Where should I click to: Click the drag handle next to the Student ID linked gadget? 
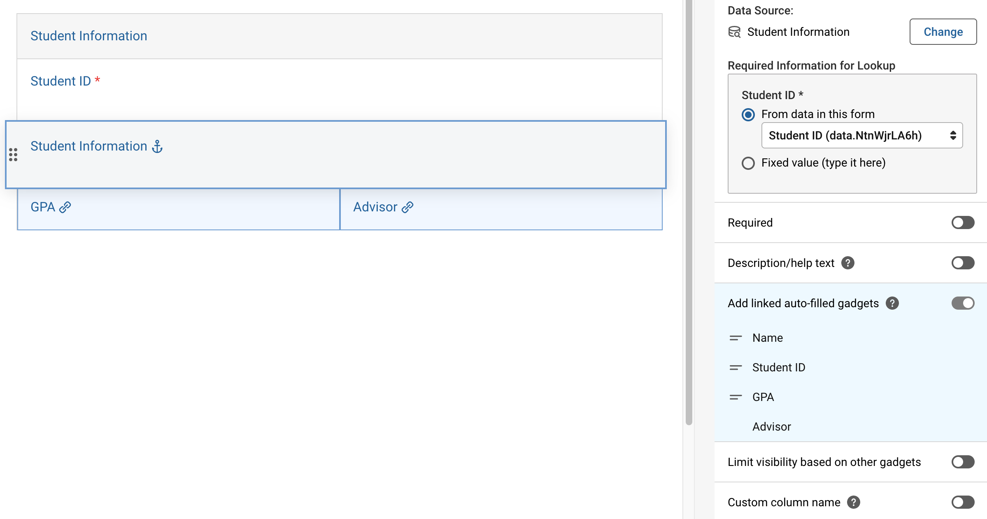coord(736,367)
